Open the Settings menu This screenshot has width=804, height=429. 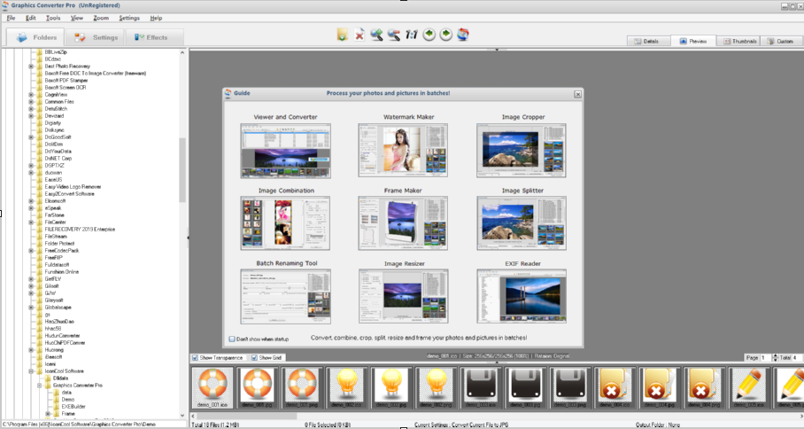click(129, 18)
